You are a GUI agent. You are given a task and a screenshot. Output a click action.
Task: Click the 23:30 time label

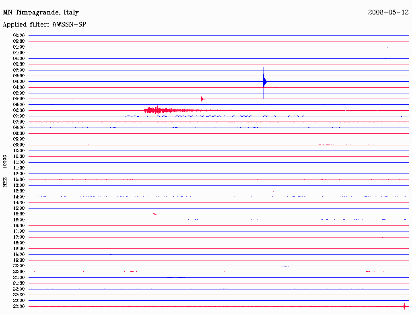tap(19, 306)
